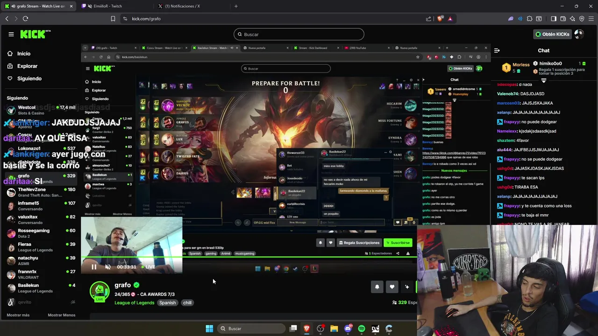Open Brave Shields lion icon

[440, 19]
